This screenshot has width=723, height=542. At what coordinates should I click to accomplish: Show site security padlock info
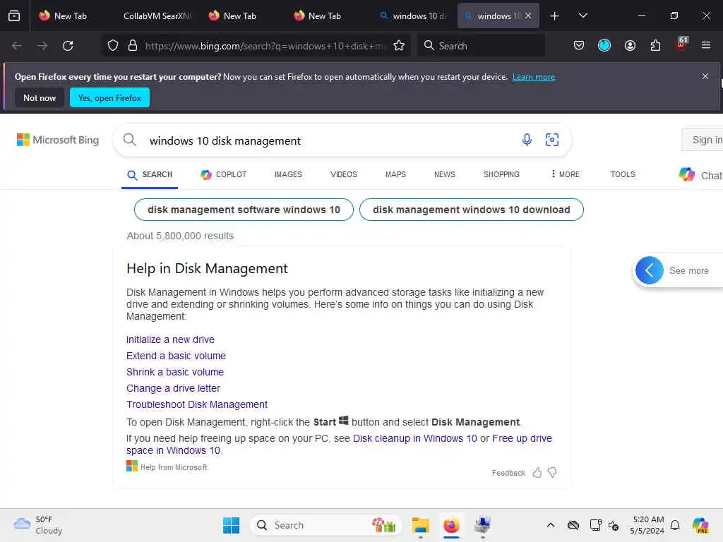(x=133, y=46)
